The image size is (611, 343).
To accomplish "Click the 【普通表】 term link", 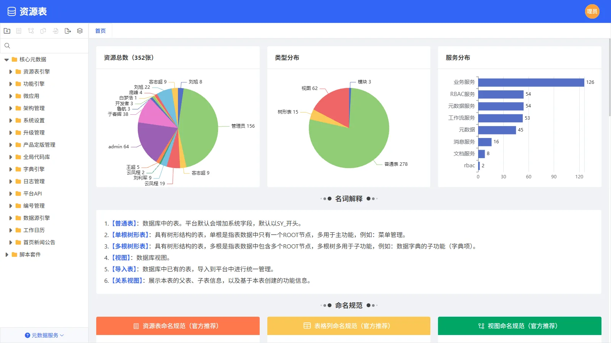I will pyautogui.click(x=124, y=223).
